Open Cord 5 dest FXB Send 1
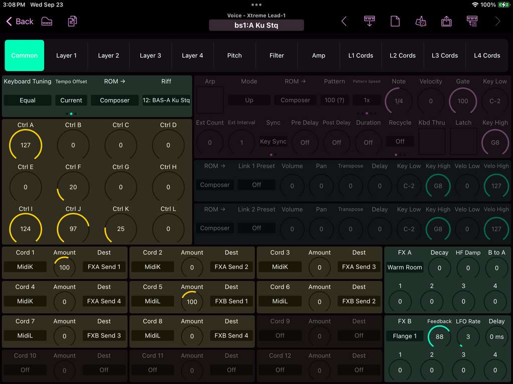Image resolution: width=513 pixels, height=384 pixels. pyautogui.click(x=231, y=301)
